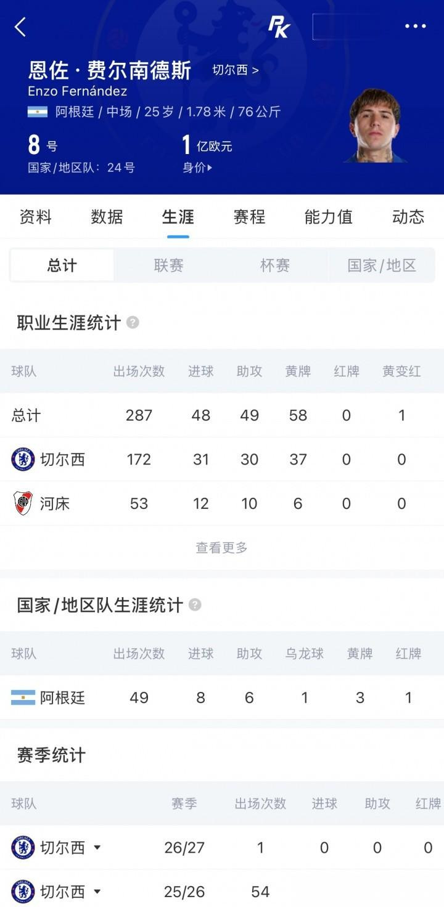This screenshot has height=907, width=444.
Task: Select the 总计 segment filter
Action: (x=62, y=266)
